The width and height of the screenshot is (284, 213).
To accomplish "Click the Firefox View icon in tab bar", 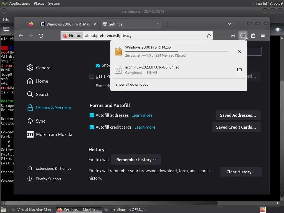I will pyautogui.click(x=31, y=24).
